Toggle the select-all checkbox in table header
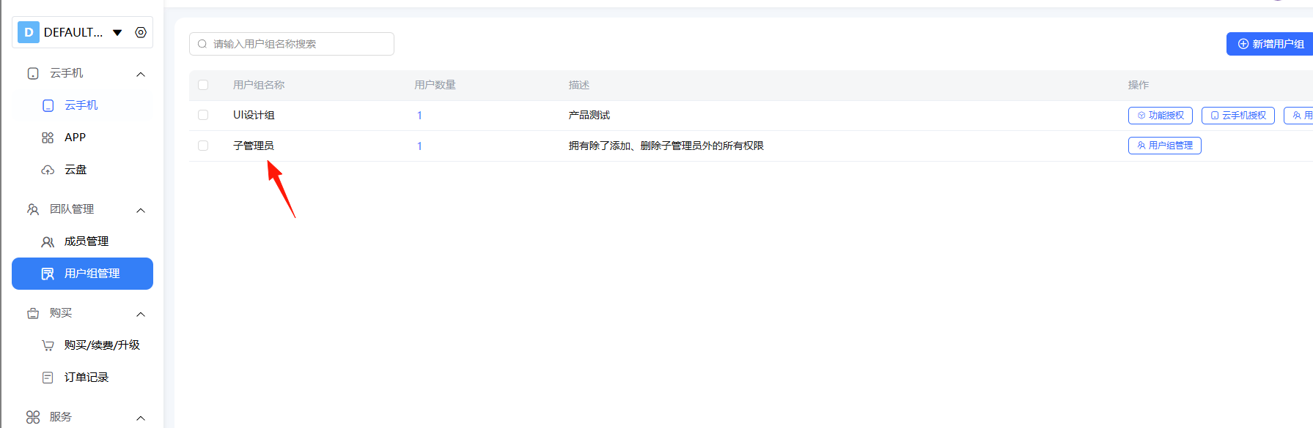The height and width of the screenshot is (428, 1313). pos(203,85)
